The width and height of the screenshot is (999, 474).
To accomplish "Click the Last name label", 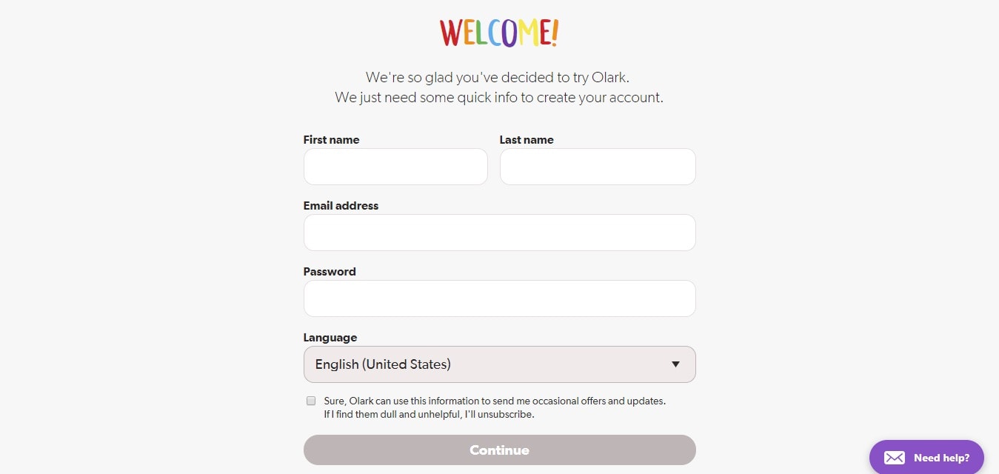I will (527, 139).
